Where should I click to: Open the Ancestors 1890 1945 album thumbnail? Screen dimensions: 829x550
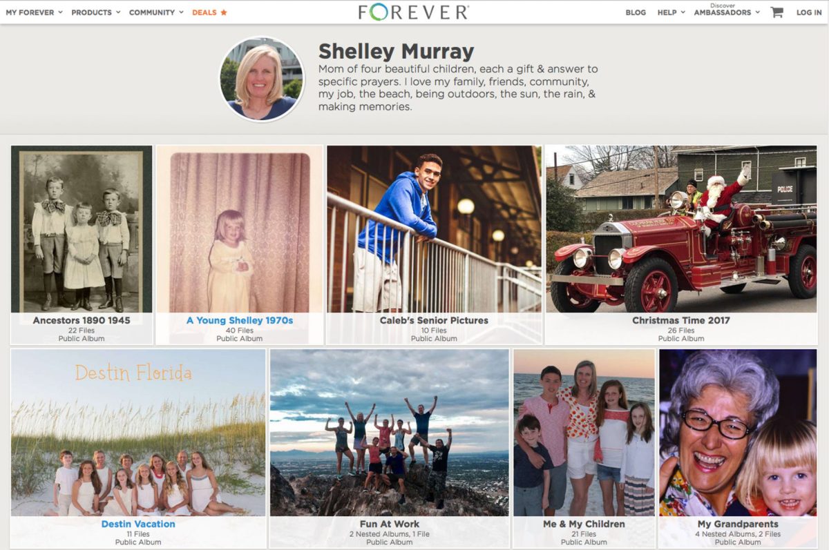(x=82, y=229)
